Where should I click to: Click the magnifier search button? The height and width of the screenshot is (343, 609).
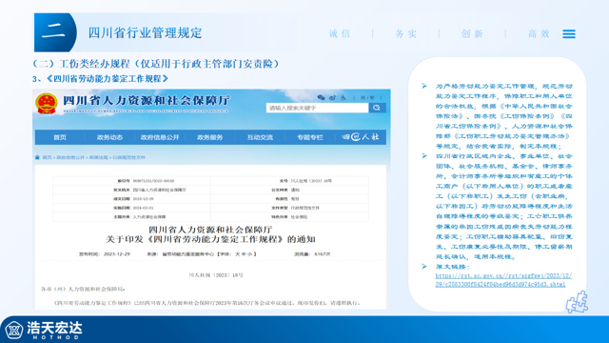[x=377, y=108]
